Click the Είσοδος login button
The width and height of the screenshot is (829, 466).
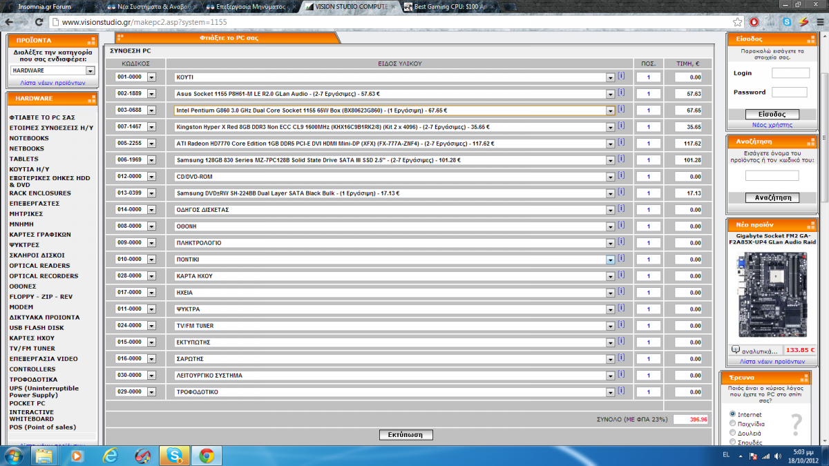click(773, 115)
